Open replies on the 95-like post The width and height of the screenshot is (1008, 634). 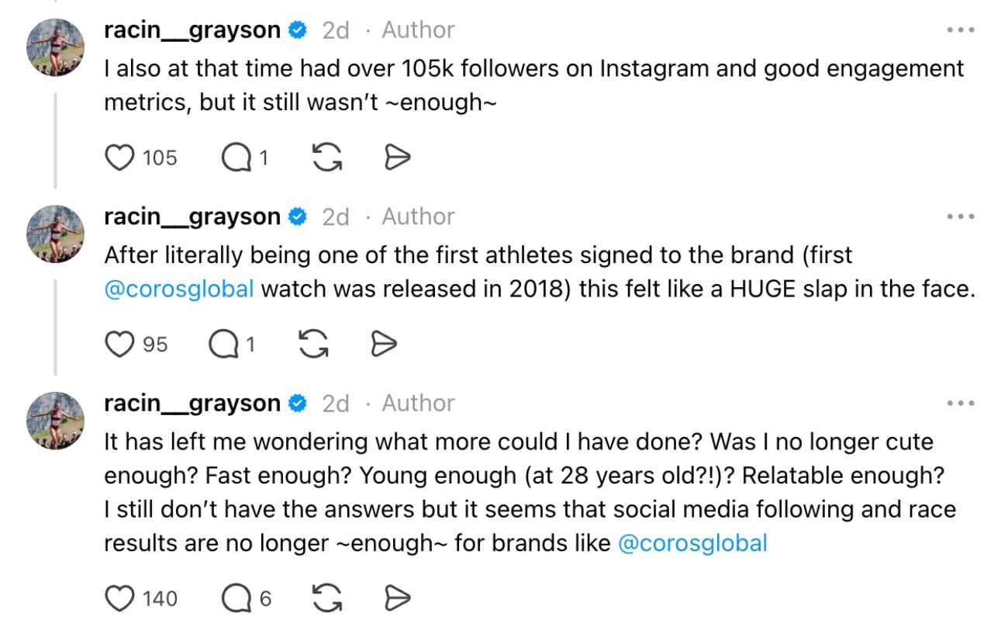[223, 344]
